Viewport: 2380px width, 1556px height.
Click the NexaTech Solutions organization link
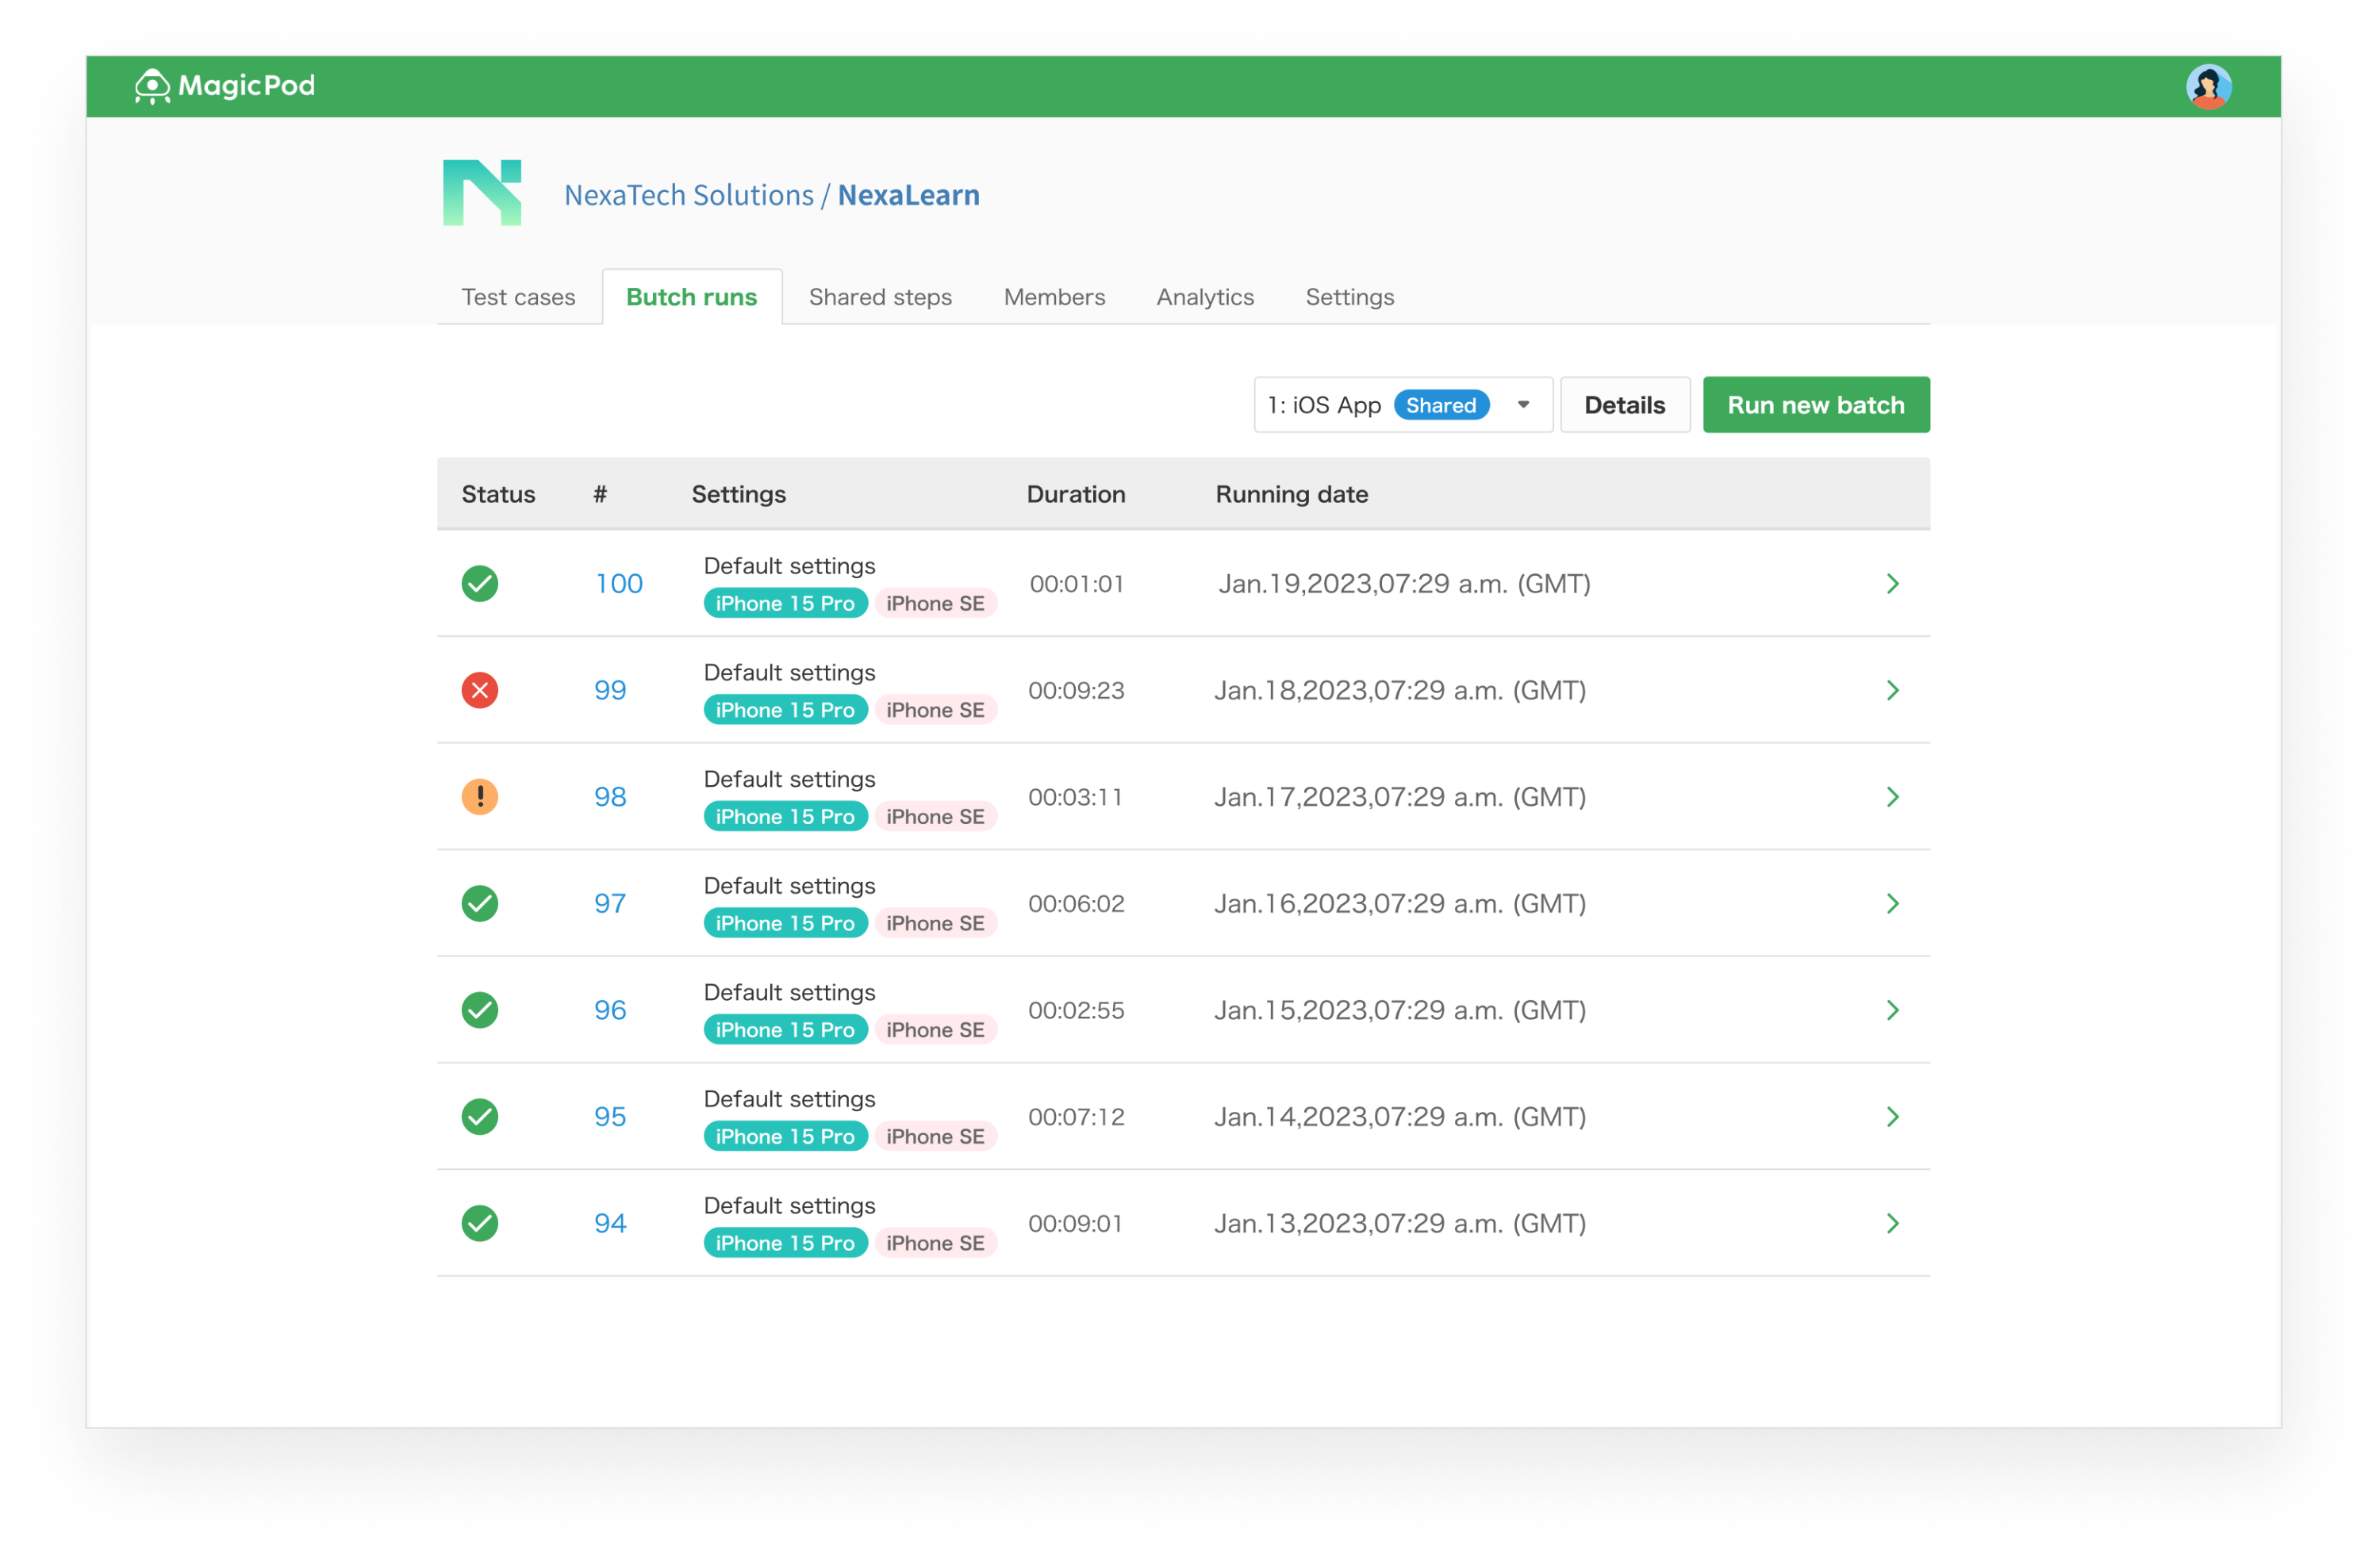click(x=688, y=195)
